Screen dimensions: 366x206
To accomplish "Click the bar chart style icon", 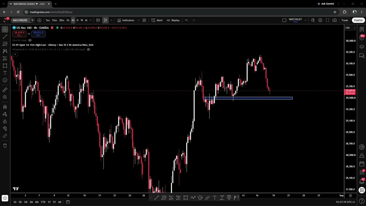I will 98,20.
